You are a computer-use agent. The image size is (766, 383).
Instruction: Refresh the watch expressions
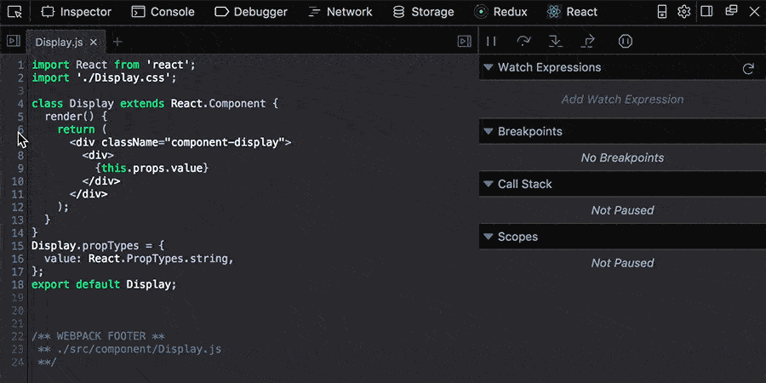(748, 68)
